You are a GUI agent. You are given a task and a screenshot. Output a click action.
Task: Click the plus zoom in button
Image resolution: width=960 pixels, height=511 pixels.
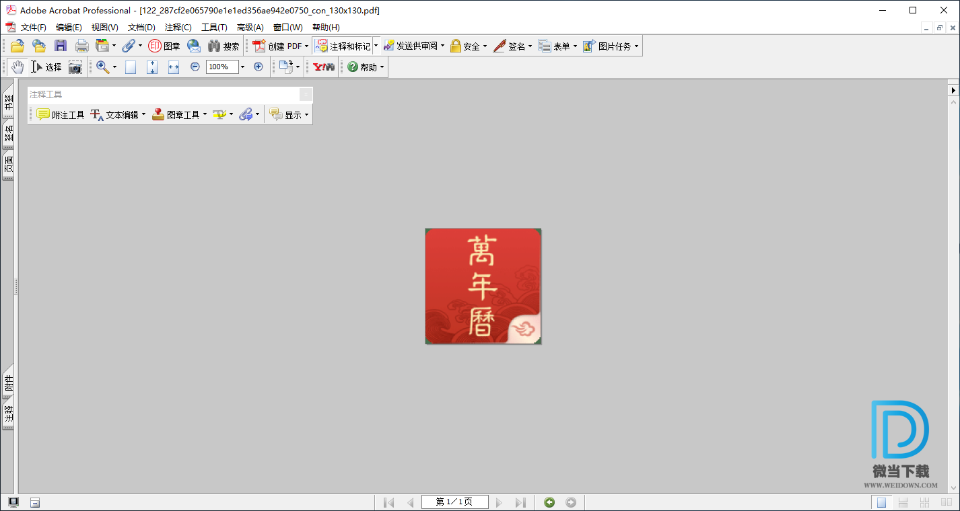259,67
